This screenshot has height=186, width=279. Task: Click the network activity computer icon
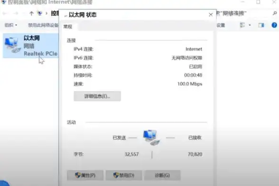151,138
